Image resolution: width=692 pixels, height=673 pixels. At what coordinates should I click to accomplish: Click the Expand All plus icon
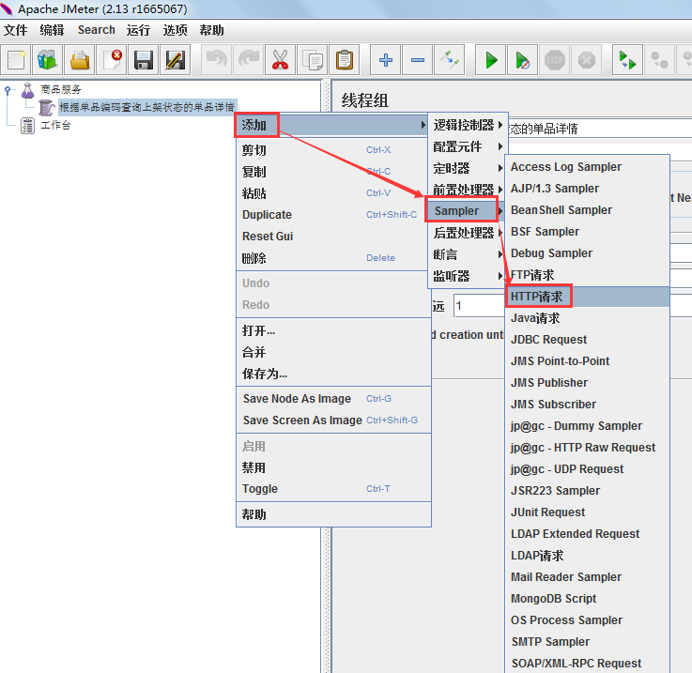tap(385, 60)
